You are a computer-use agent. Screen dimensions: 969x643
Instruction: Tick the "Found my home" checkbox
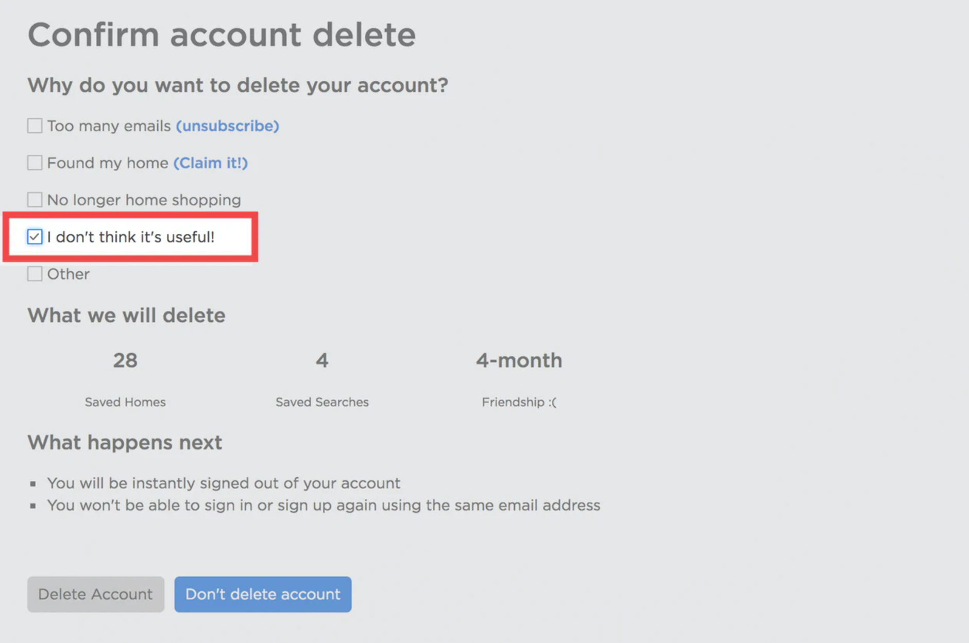[x=35, y=163]
